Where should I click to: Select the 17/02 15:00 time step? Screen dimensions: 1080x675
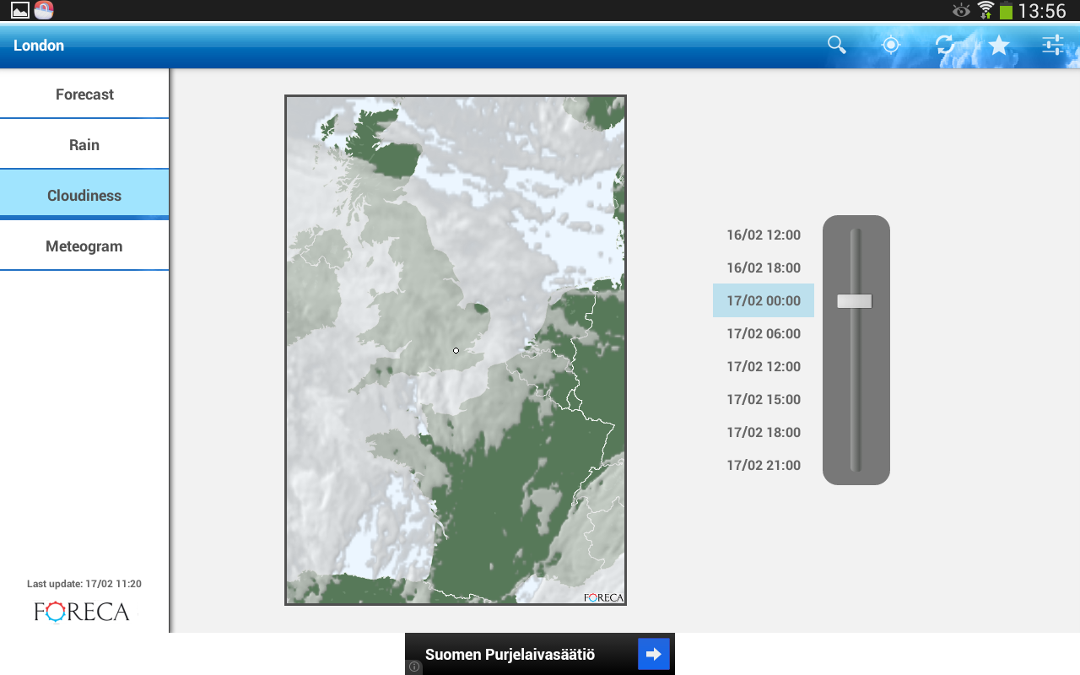tap(764, 399)
